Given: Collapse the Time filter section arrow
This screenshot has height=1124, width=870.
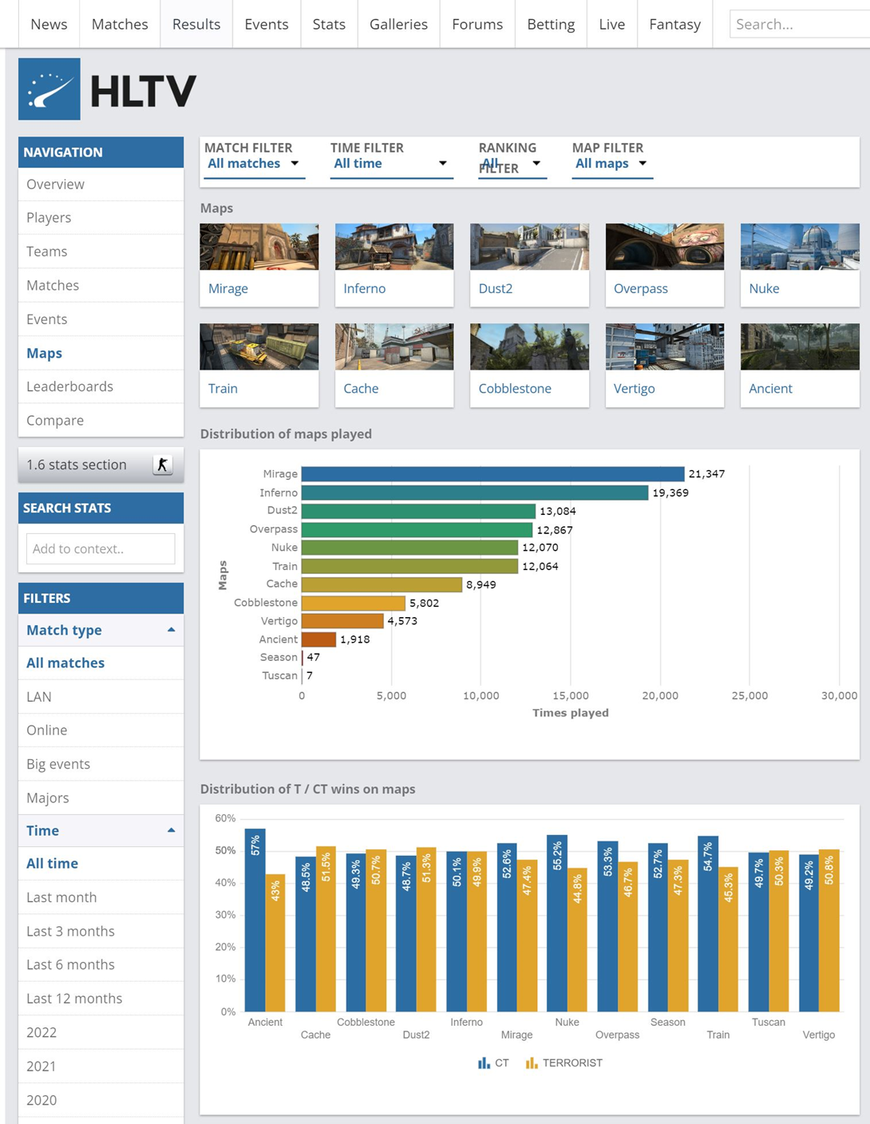Looking at the screenshot, I should [172, 830].
